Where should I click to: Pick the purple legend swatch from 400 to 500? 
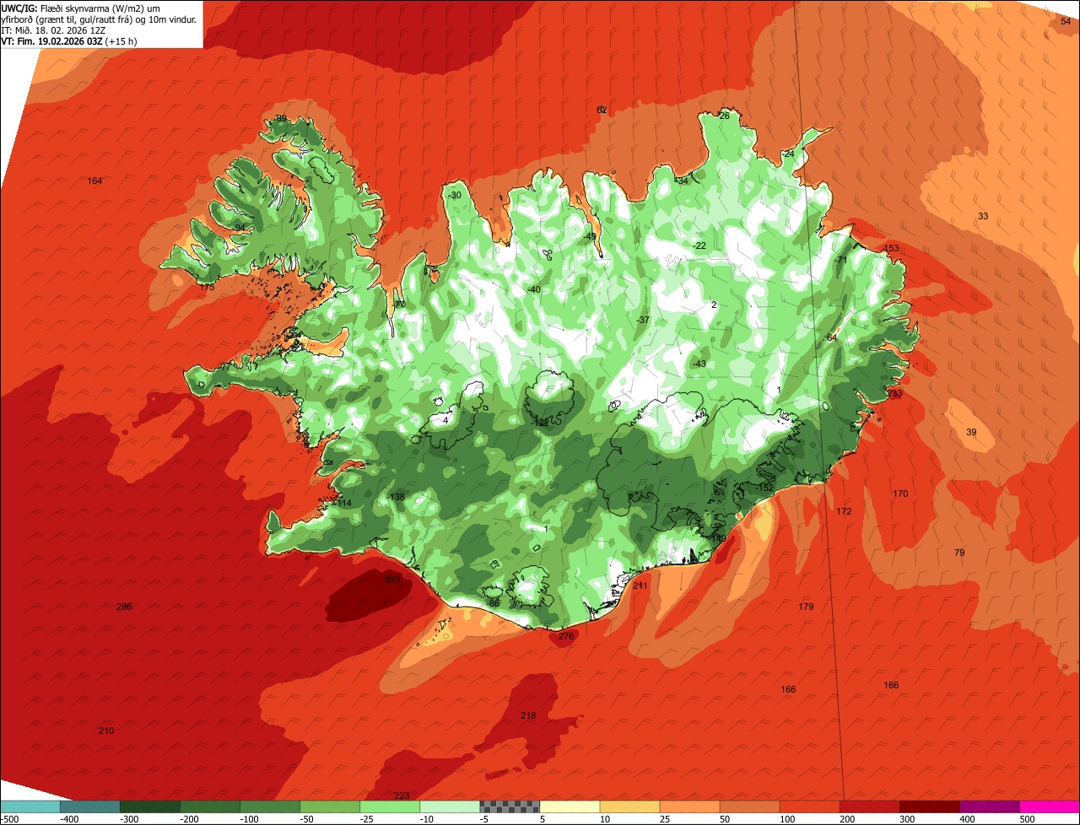coord(990,806)
